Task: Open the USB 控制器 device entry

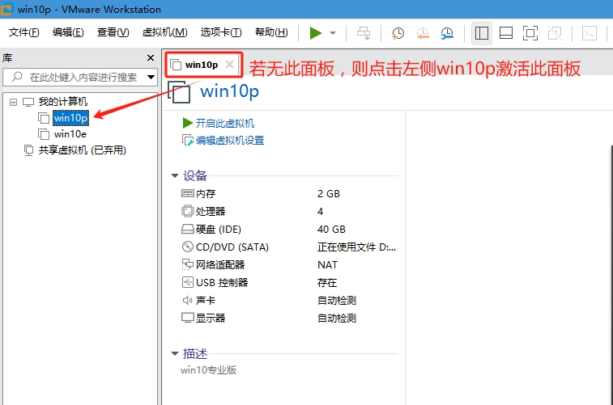Action: (222, 282)
